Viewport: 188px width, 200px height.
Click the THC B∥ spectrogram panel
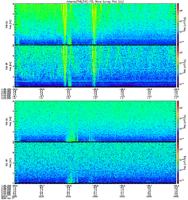tap(95, 163)
